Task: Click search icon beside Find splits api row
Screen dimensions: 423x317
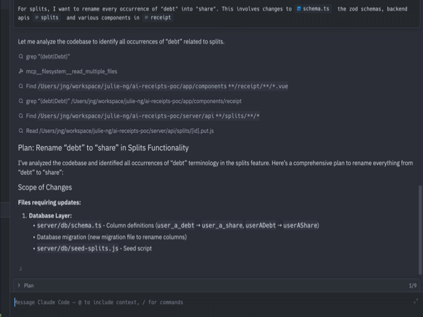Action: [x=20, y=116]
